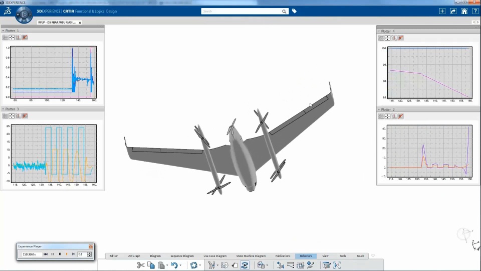This screenshot has width=481, height=271.
Task: Open the help question mark icon
Action: click(475, 11)
